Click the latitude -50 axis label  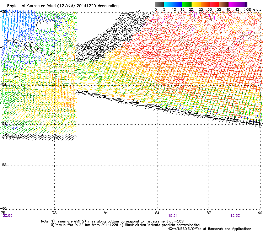tap(3, 12)
